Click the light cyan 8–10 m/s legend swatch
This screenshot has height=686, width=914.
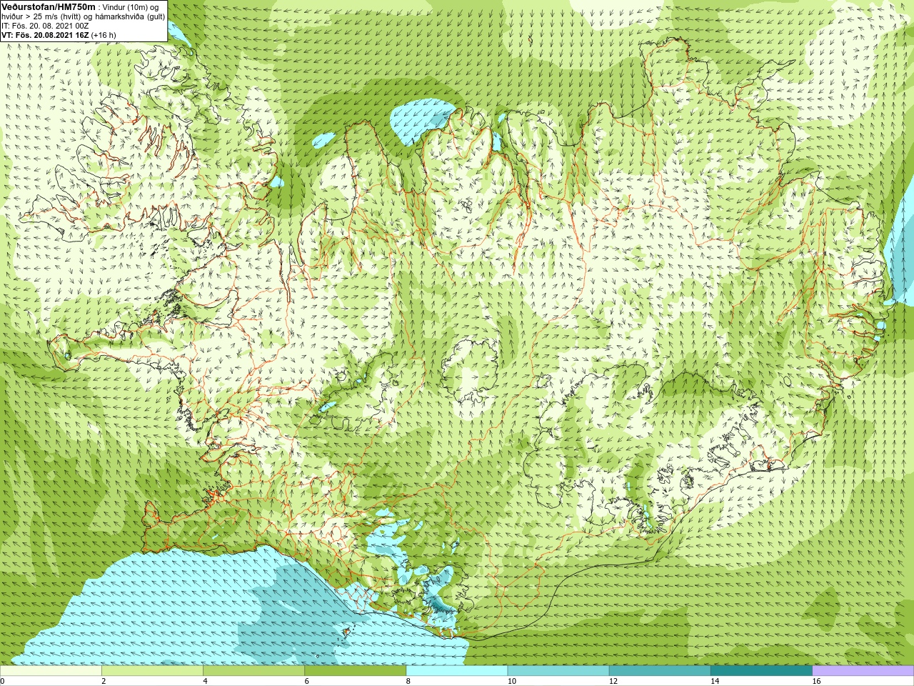(x=456, y=671)
